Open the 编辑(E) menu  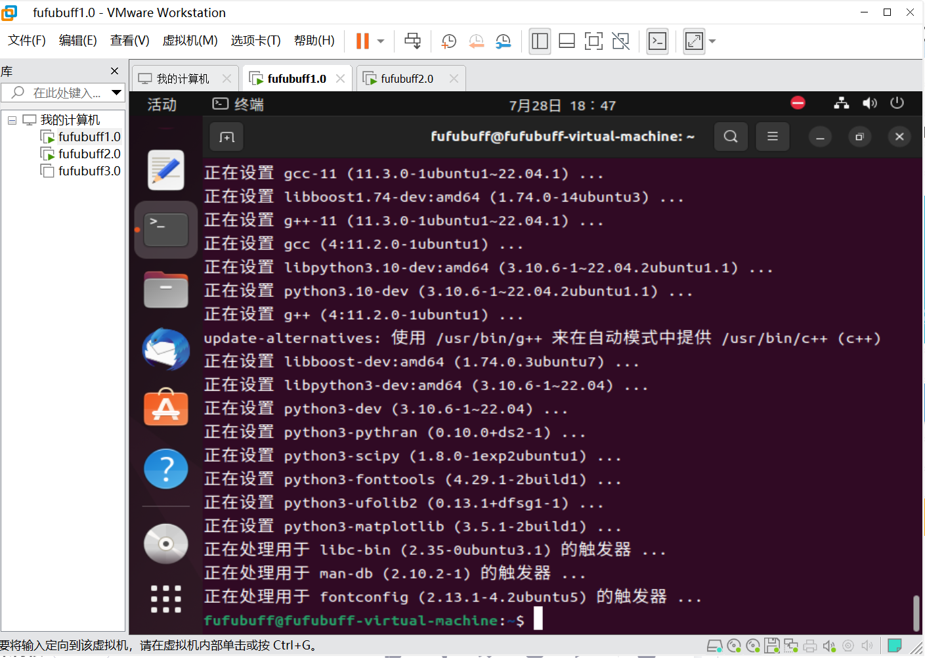click(x=78, y=41)
